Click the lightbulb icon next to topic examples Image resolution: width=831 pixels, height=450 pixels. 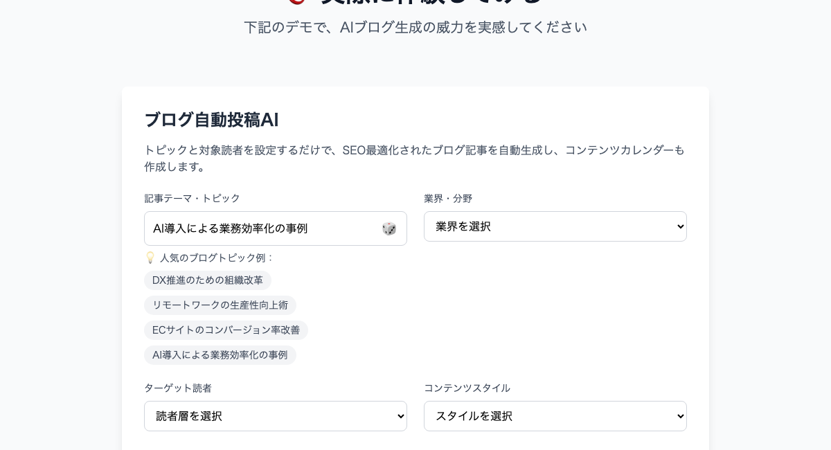click(x=150, y=258)
